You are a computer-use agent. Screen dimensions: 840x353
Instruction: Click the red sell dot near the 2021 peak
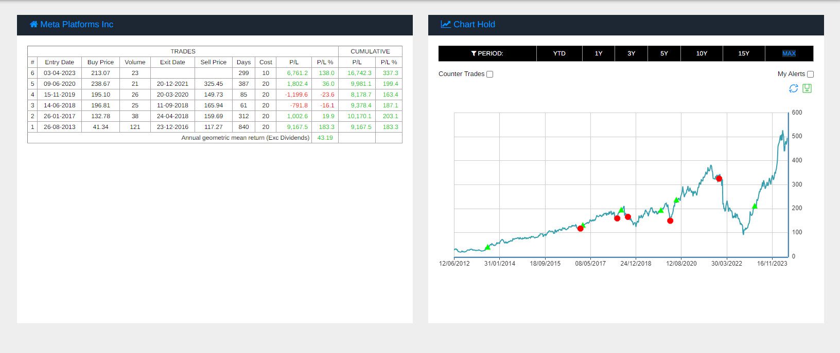click(719, 179)
